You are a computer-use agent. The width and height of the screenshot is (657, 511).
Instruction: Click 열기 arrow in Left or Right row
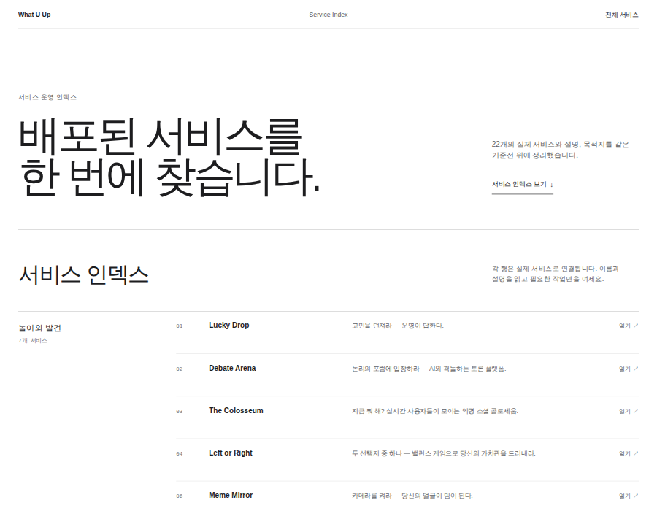(629, 453)
